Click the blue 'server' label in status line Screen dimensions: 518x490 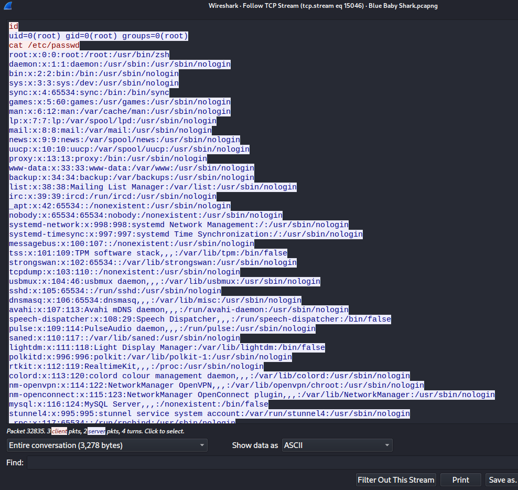point(96,431)
